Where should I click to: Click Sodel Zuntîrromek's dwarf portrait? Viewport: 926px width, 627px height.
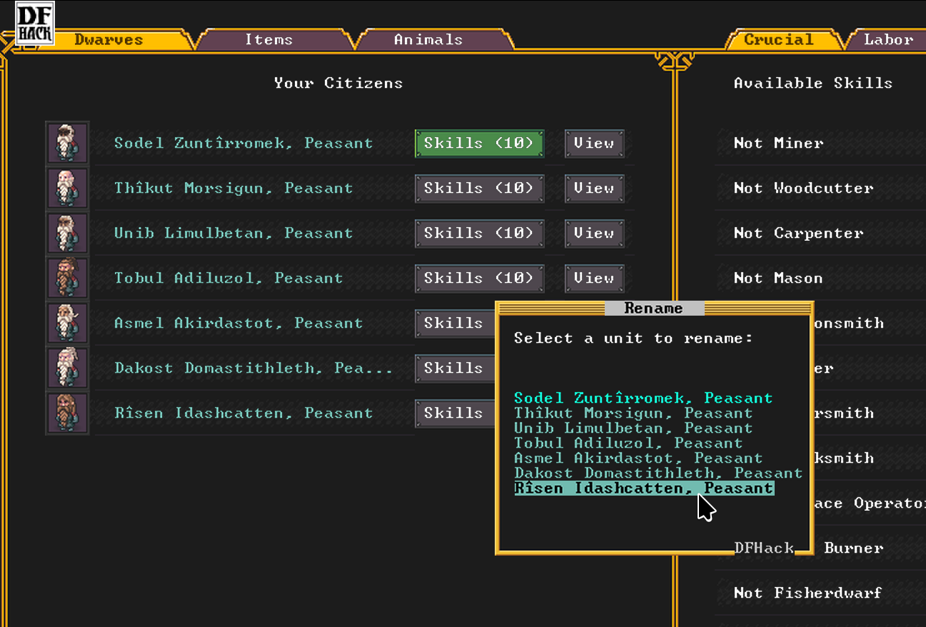point(68,143)
